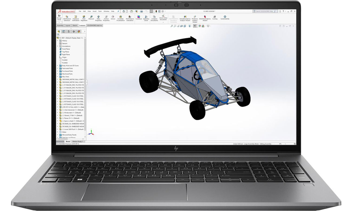Open the Edit menu
Viewport: 352px width, 211px height.
[84, 11]
